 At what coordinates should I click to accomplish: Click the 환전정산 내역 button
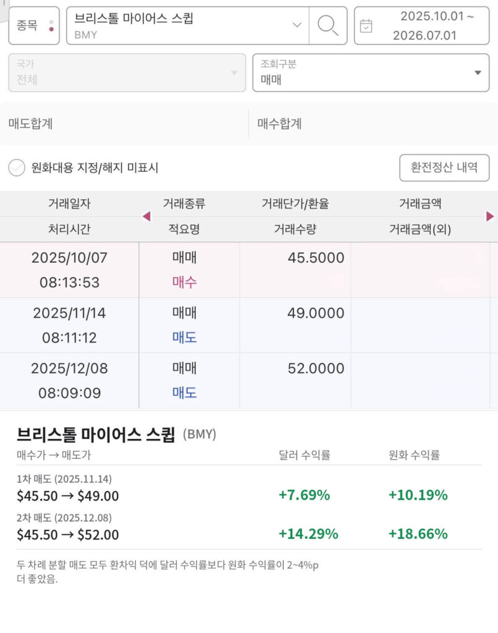[x=444, y=168]
